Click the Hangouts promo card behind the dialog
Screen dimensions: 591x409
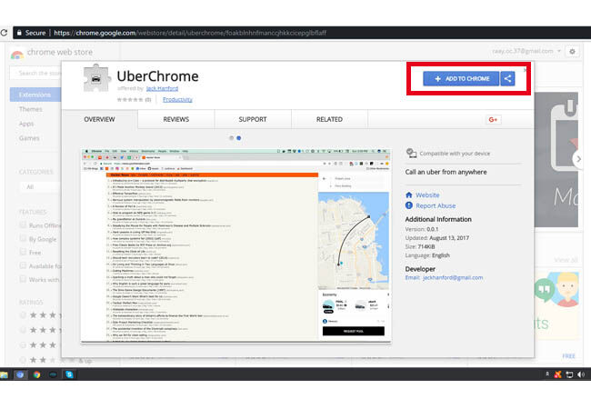(556, 305)
